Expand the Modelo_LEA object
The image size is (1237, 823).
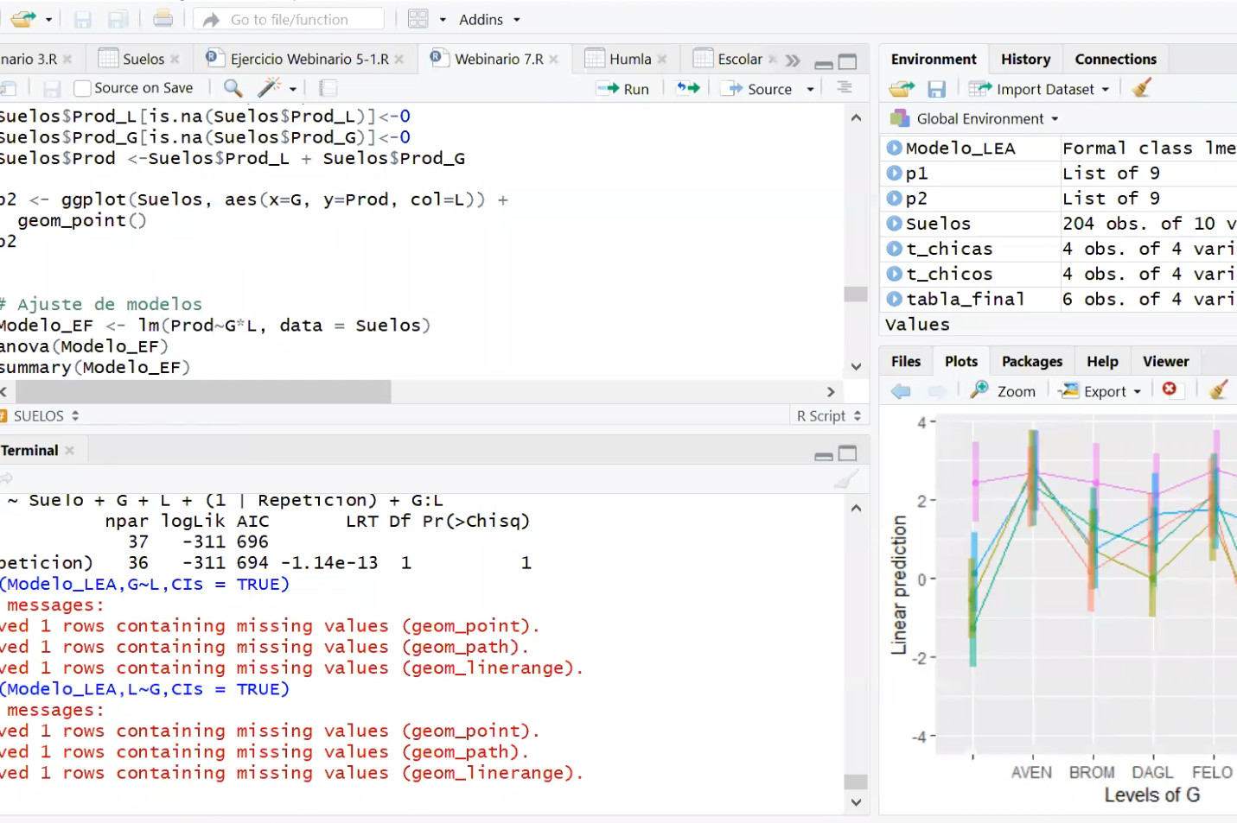(x=894, y=148)
